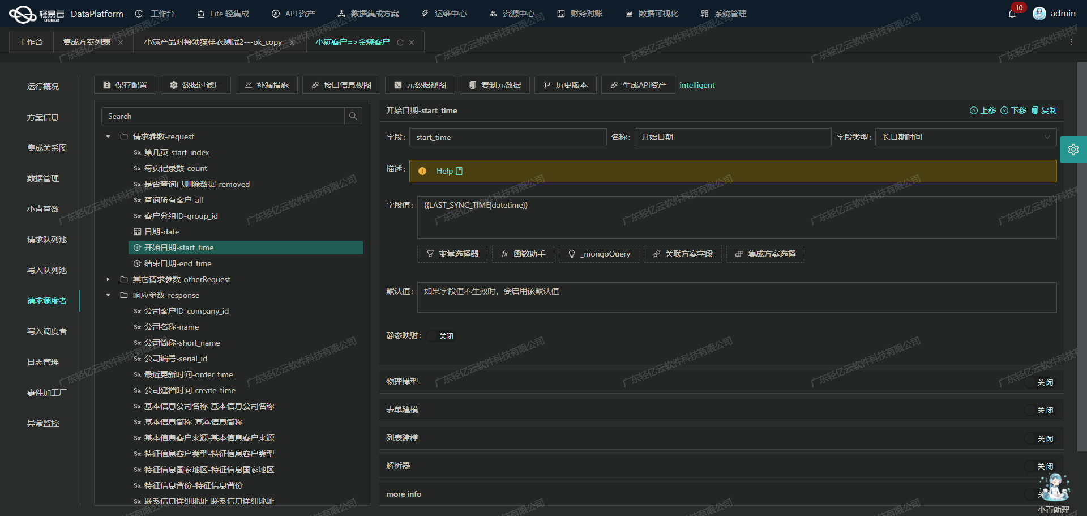Close the 集成方案列表 tab
This screenshot has height=516, width=1087.
[121, 42]
